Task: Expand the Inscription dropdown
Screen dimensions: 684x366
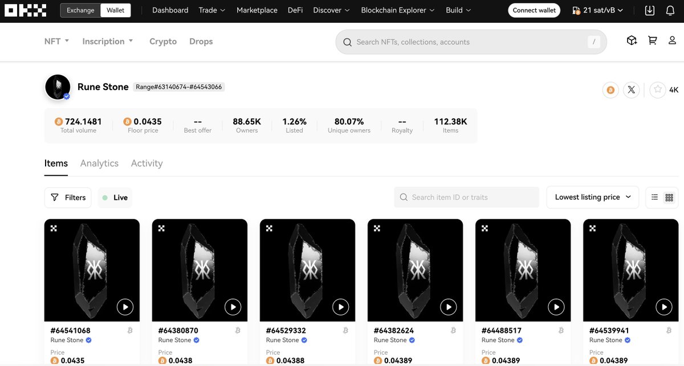Action: 108,41
